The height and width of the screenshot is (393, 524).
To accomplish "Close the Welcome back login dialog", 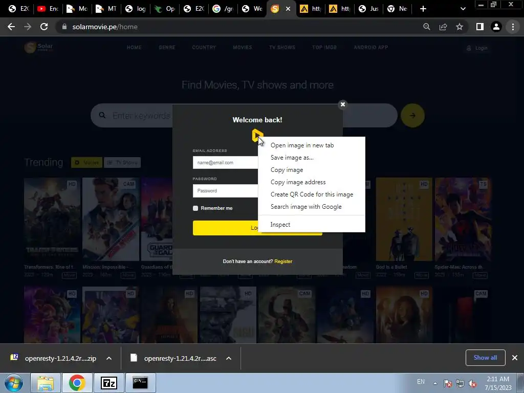I will point(342,104).
